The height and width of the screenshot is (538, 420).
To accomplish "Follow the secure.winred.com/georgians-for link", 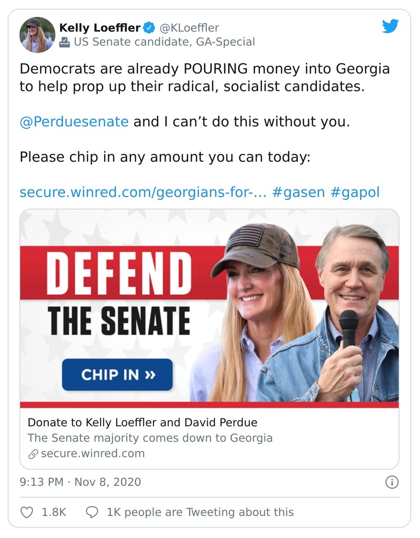I will coord(141,192).
